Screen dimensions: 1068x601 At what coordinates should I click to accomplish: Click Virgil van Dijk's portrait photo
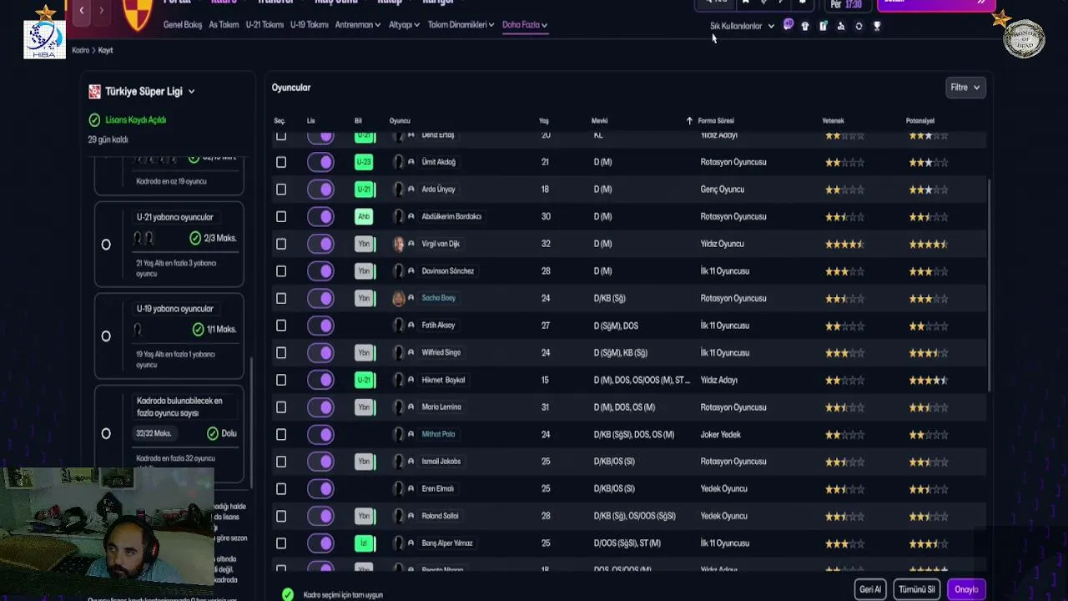[398, 244]
